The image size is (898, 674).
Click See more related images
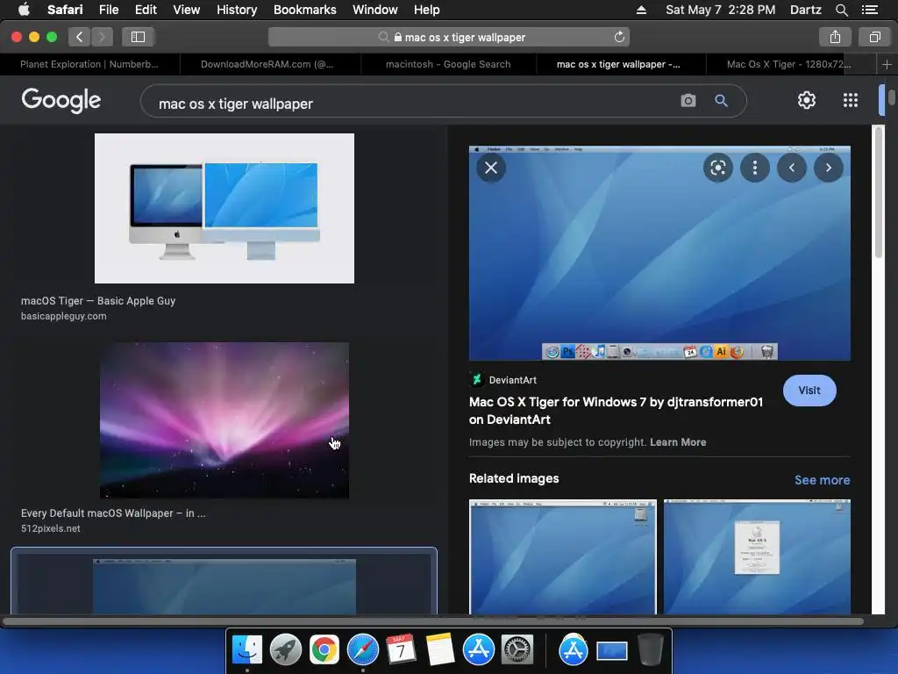(822, 480)
